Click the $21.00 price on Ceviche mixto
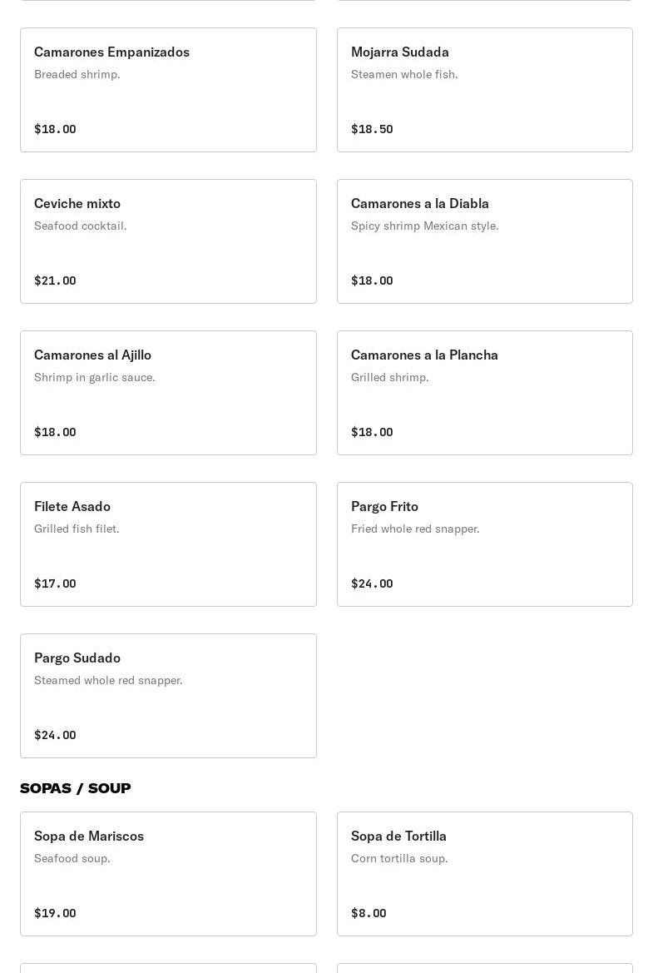This screenshot has width=653, height=973. point(55,280)
